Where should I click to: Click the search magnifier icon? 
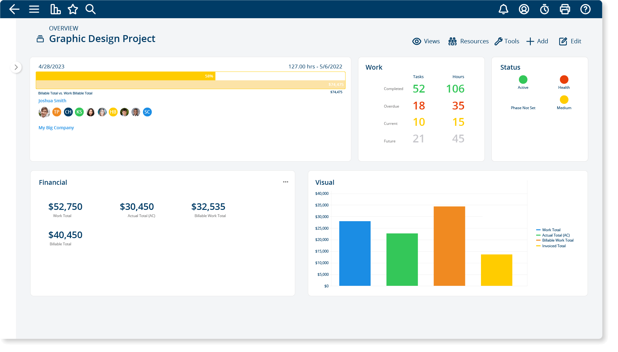point(90,9)
